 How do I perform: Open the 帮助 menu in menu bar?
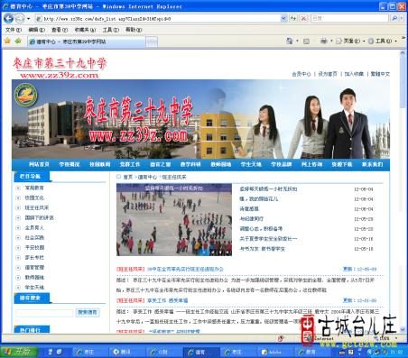pyautogui.click(x=134, y=30)
